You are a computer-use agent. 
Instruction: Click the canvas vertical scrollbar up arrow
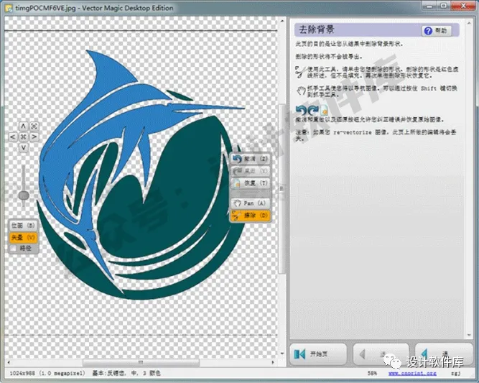tap(282, 21)
